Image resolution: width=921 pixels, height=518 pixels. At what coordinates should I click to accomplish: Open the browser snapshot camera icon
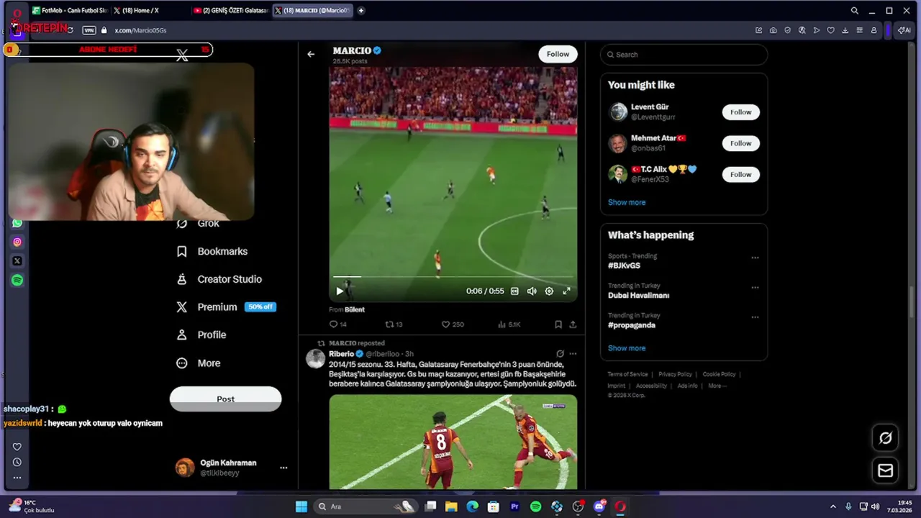[773, 30]
